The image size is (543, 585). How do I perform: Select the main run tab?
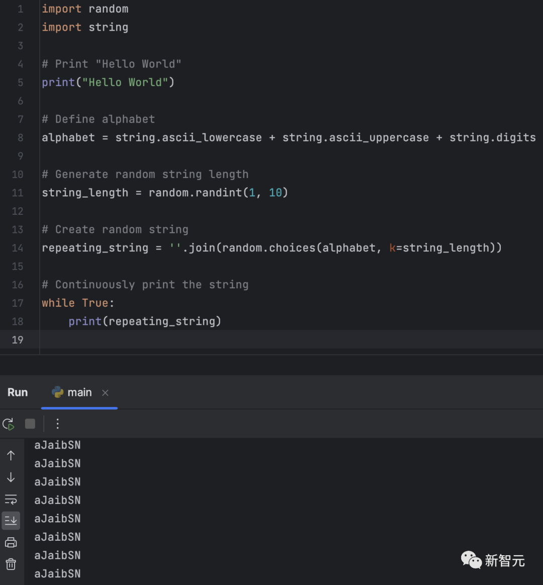click(79, 393)
